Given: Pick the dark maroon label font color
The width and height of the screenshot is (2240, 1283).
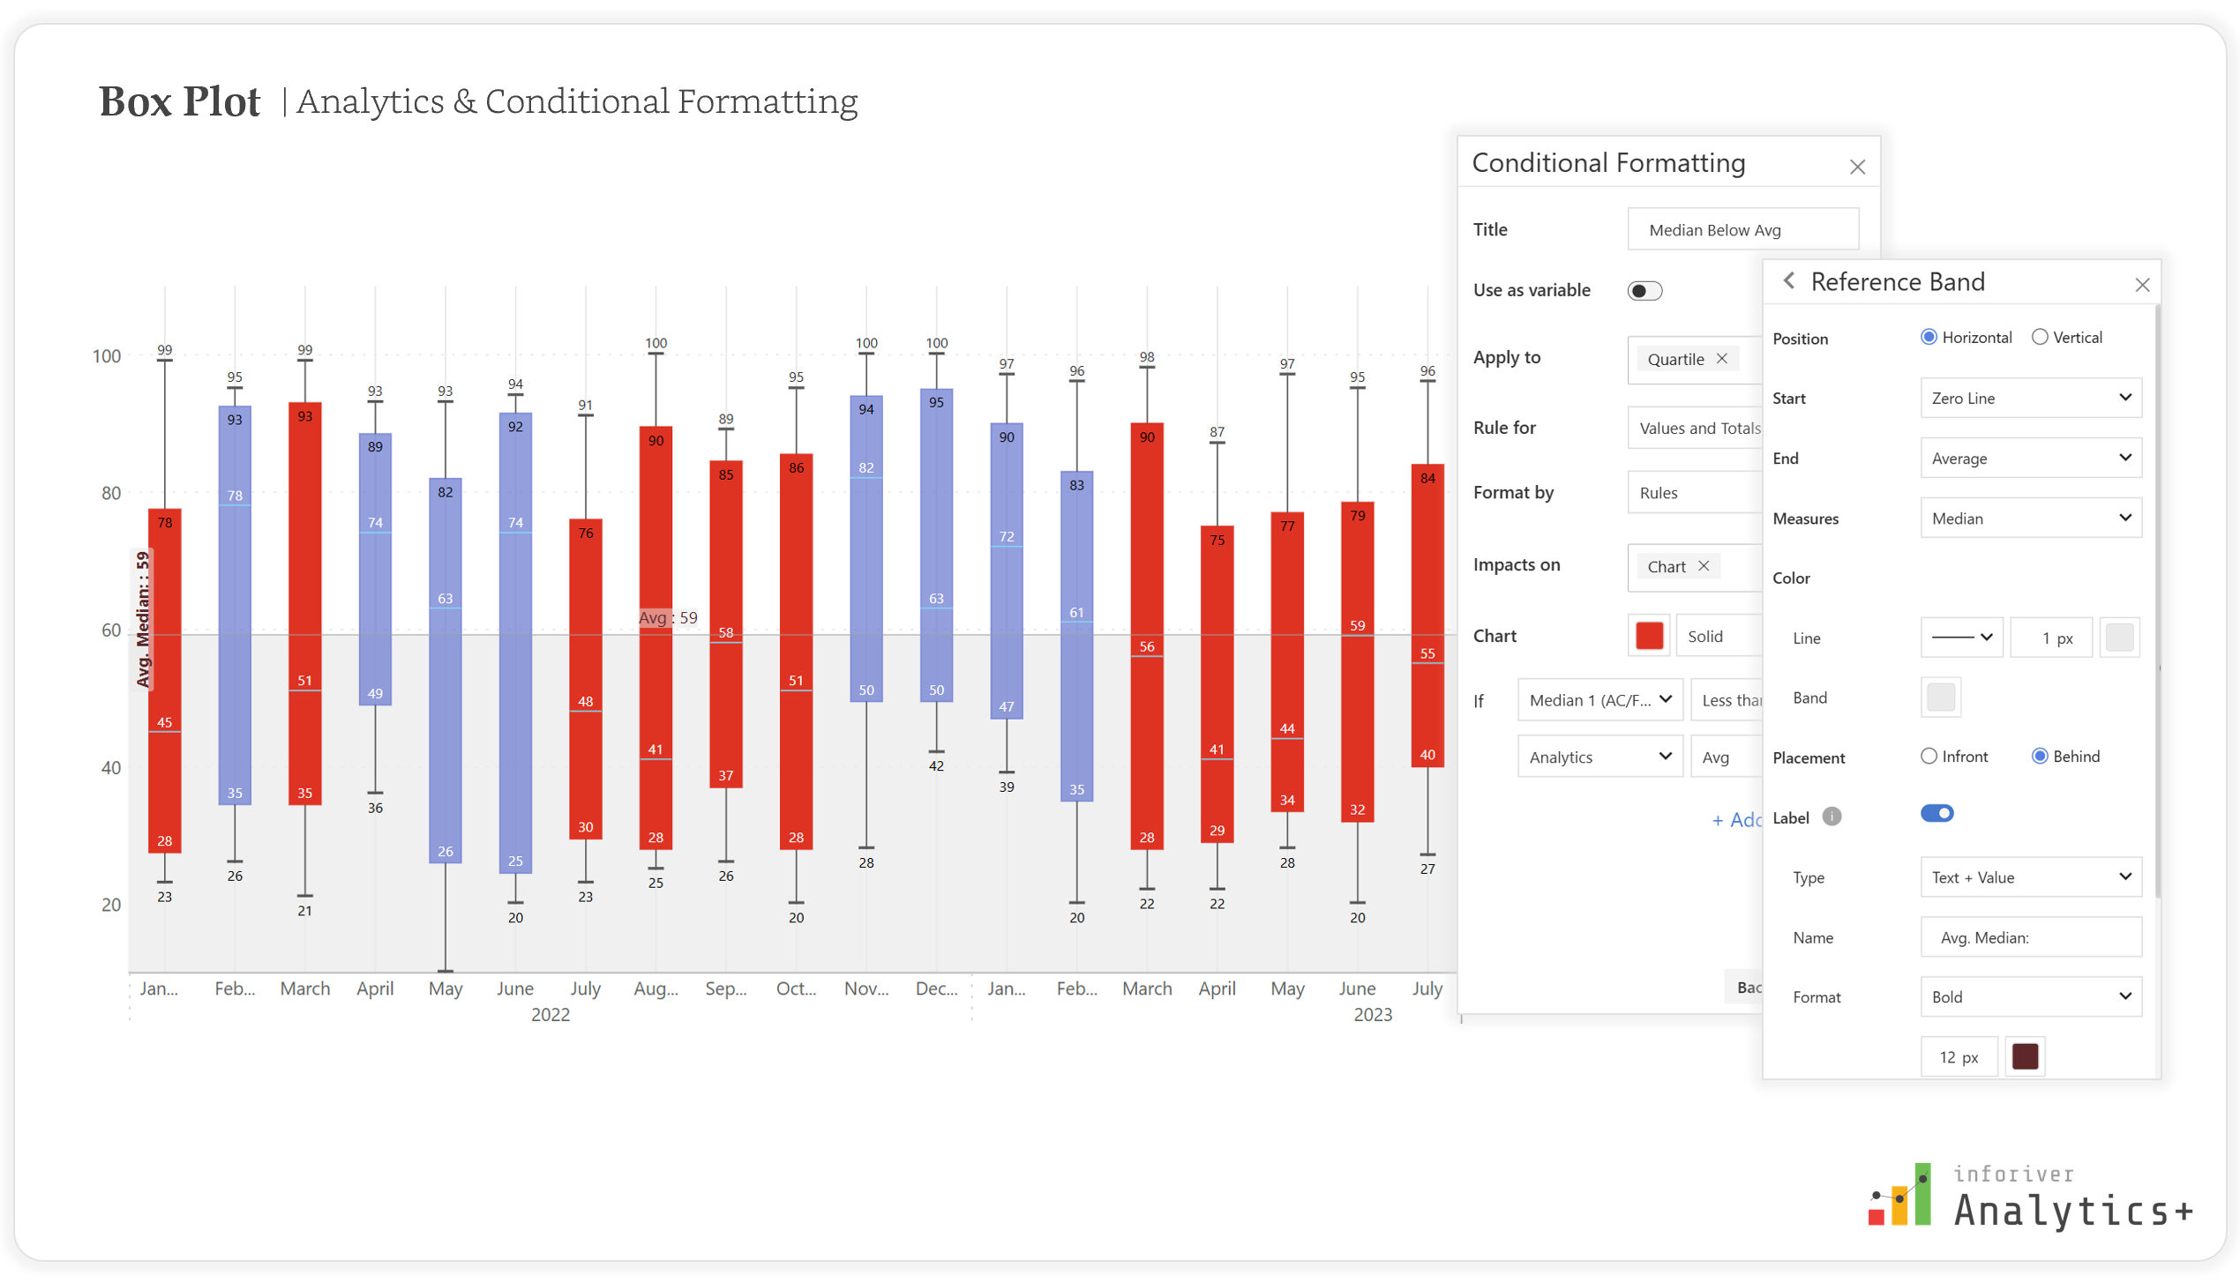Looking at the screenshot, I should coord(2025,1056).
